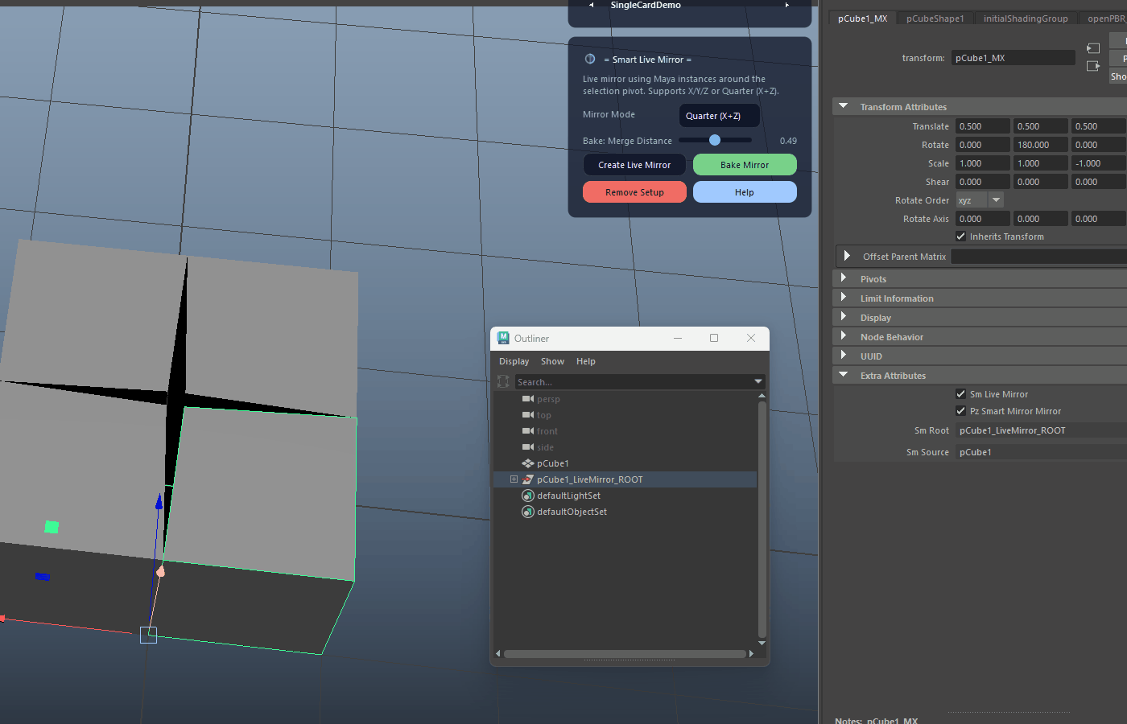
Task: Click next card arrow beside SingleCardDemo
Action: tap(786, 5)
